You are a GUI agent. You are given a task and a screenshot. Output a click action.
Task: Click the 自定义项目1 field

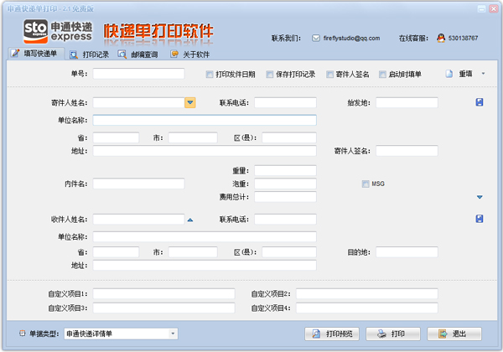(164, 293)
